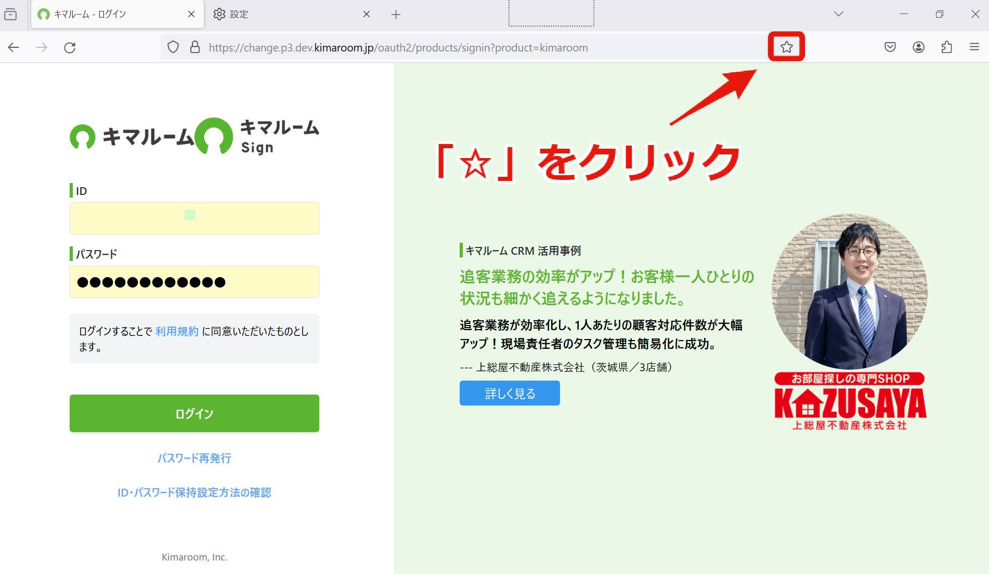Close the 設定 tab
This screenshot has width=989, height=574.
tap(367, 14)
